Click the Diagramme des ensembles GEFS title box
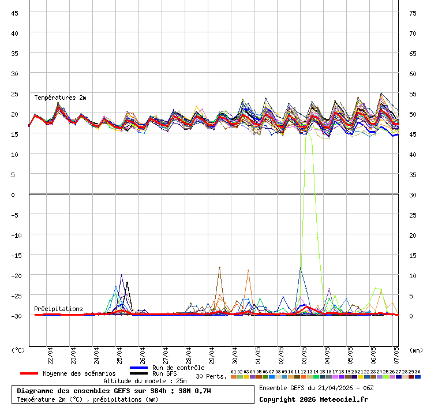This screenshot has width=427, height=404. 114,391
